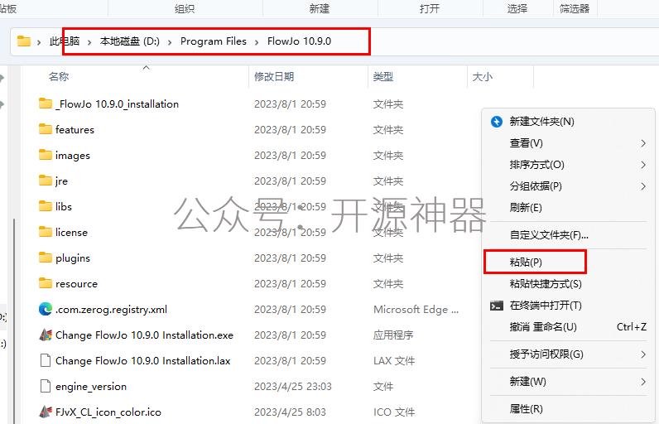
Task: Click the 筛选器 ribbon group label
Action: tap(575, 9)
